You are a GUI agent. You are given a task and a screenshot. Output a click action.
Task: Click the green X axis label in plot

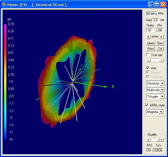113,86
